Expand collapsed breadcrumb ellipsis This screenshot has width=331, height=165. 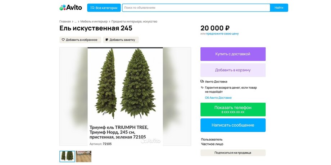76,22
